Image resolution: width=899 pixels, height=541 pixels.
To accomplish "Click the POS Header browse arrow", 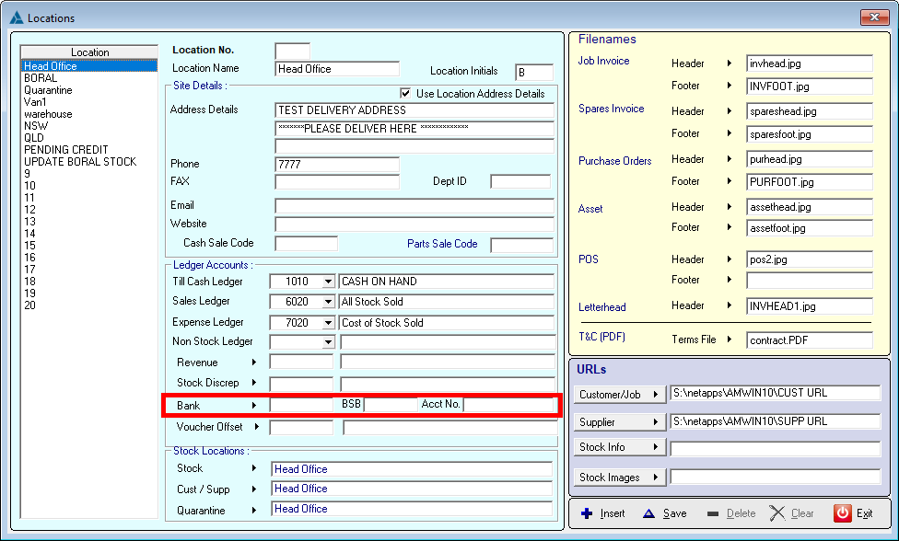I will click(730, 259).
